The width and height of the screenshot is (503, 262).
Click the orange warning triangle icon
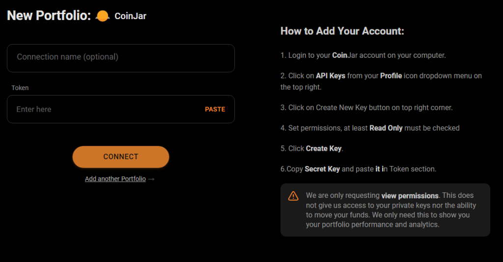[293, 196]
